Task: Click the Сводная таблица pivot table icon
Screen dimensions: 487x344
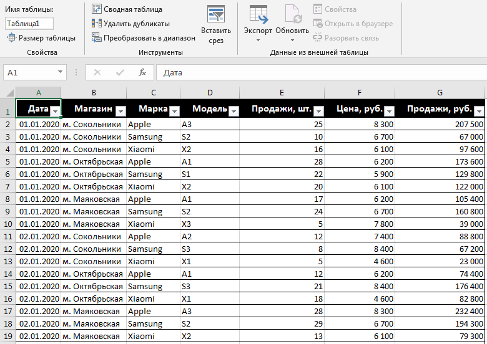Action: (x=97, y=9)
